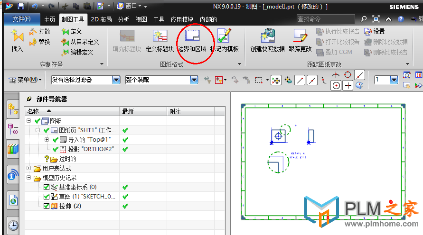This screenshot has height=235, width=423.
Task: Uncheck the 基准坐标系 (0) checkbox
Action: [x=47, y=187]
